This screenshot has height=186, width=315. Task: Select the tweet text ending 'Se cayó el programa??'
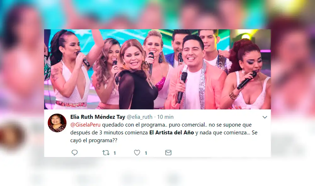tap(164, 132)
